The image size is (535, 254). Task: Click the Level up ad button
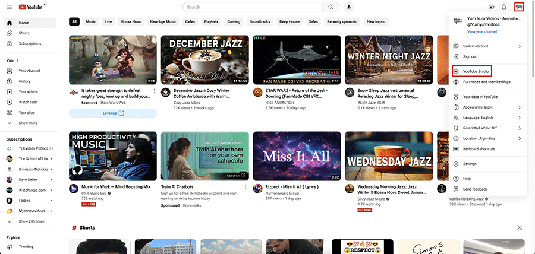113,113
